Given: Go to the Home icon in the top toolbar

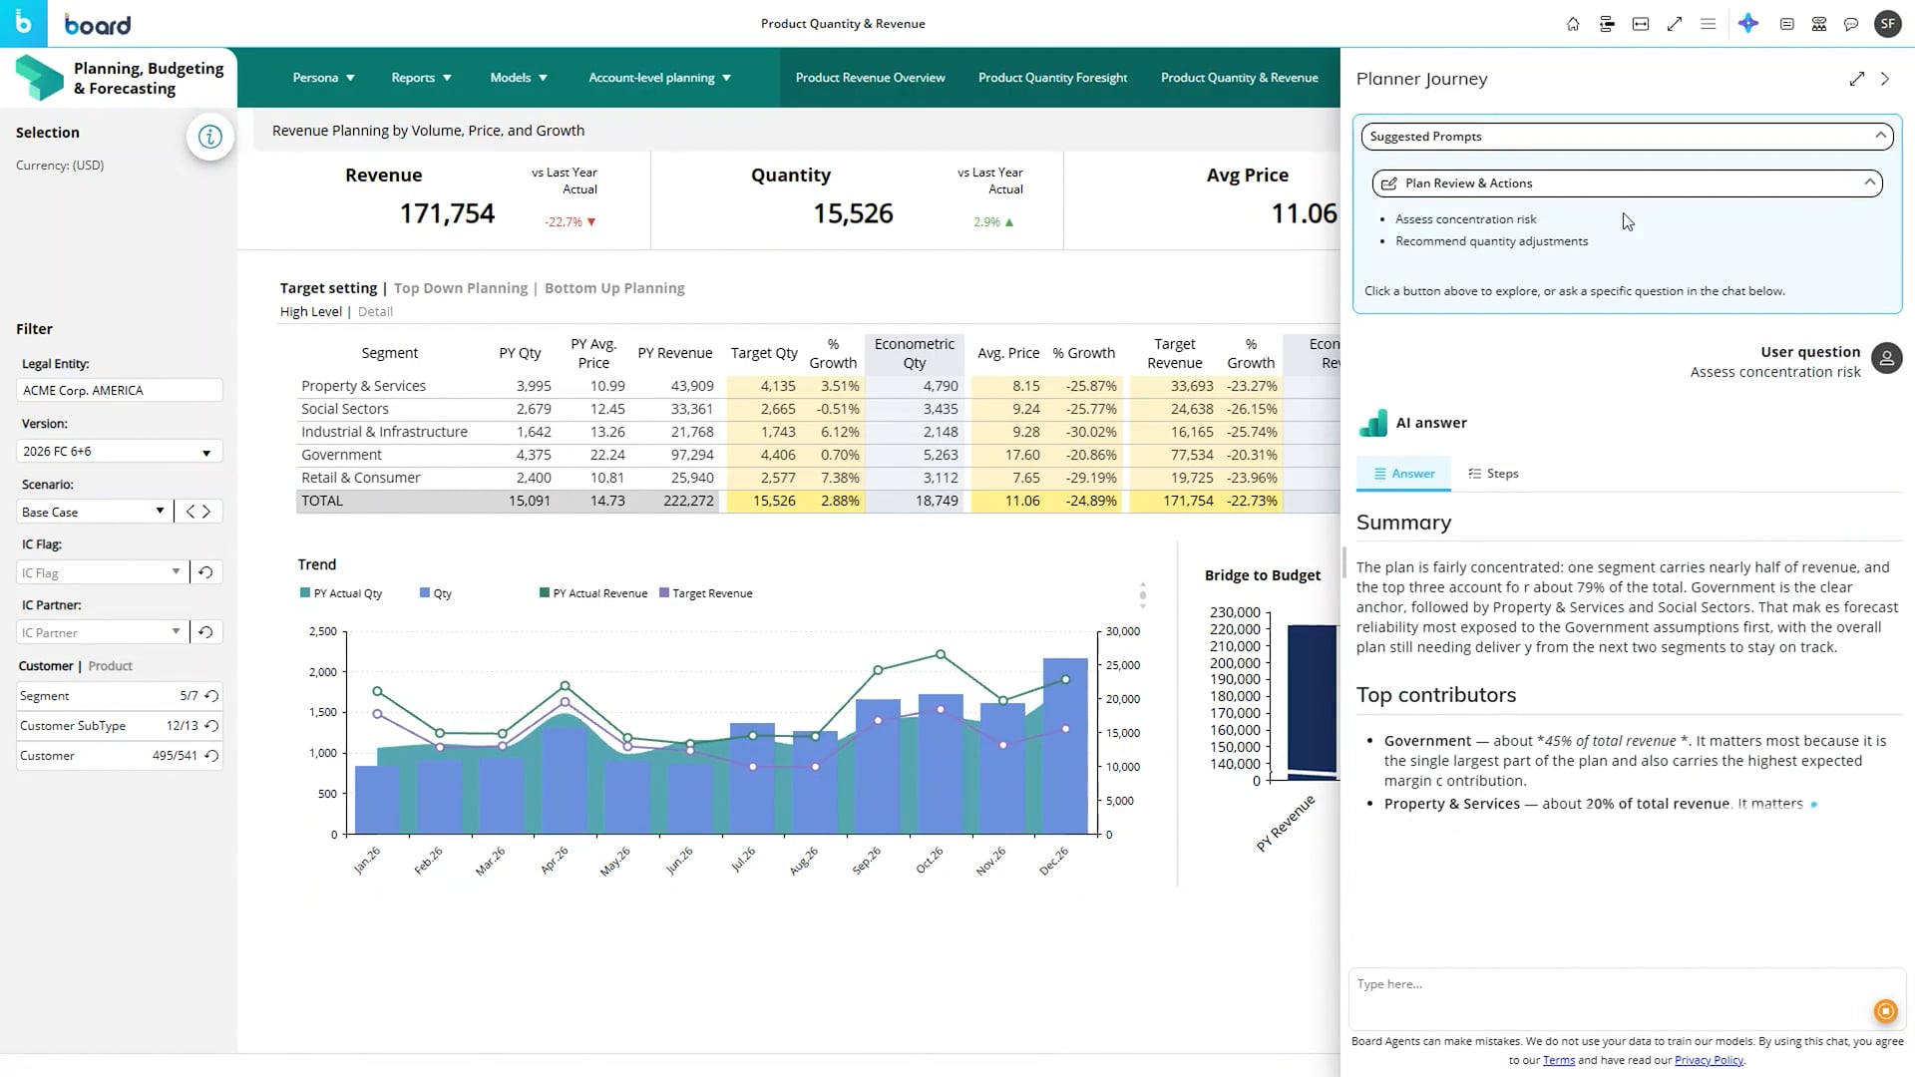Looking at the screenshot, I should coord(1573,24).
